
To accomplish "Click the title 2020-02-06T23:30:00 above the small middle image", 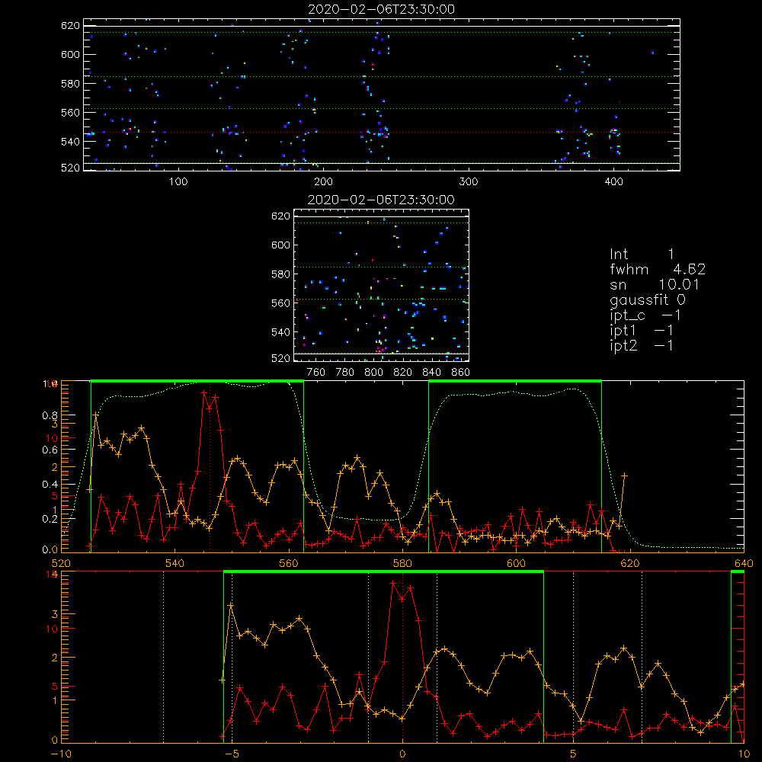I will [x=382, y=200].
